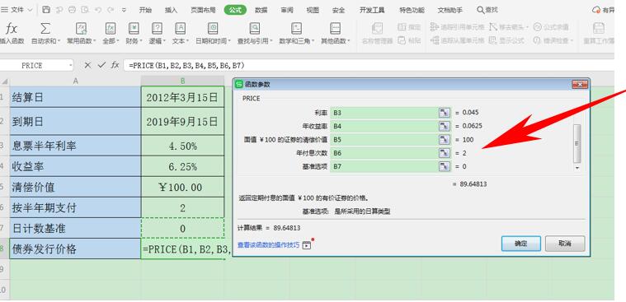626x302 pixels.
Task: Open All functions (全部) icon
Action: (111, 28)
